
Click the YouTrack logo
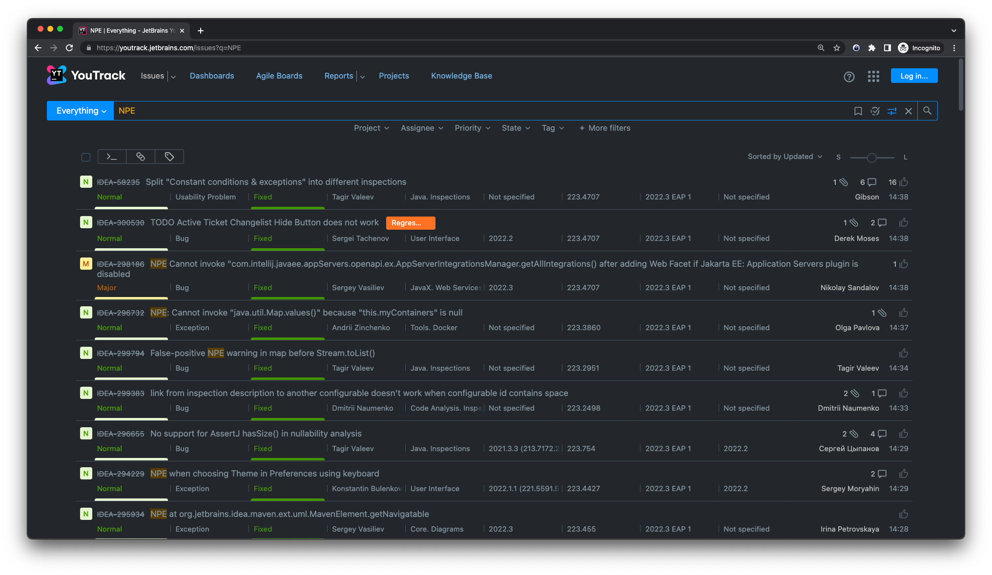86,75
